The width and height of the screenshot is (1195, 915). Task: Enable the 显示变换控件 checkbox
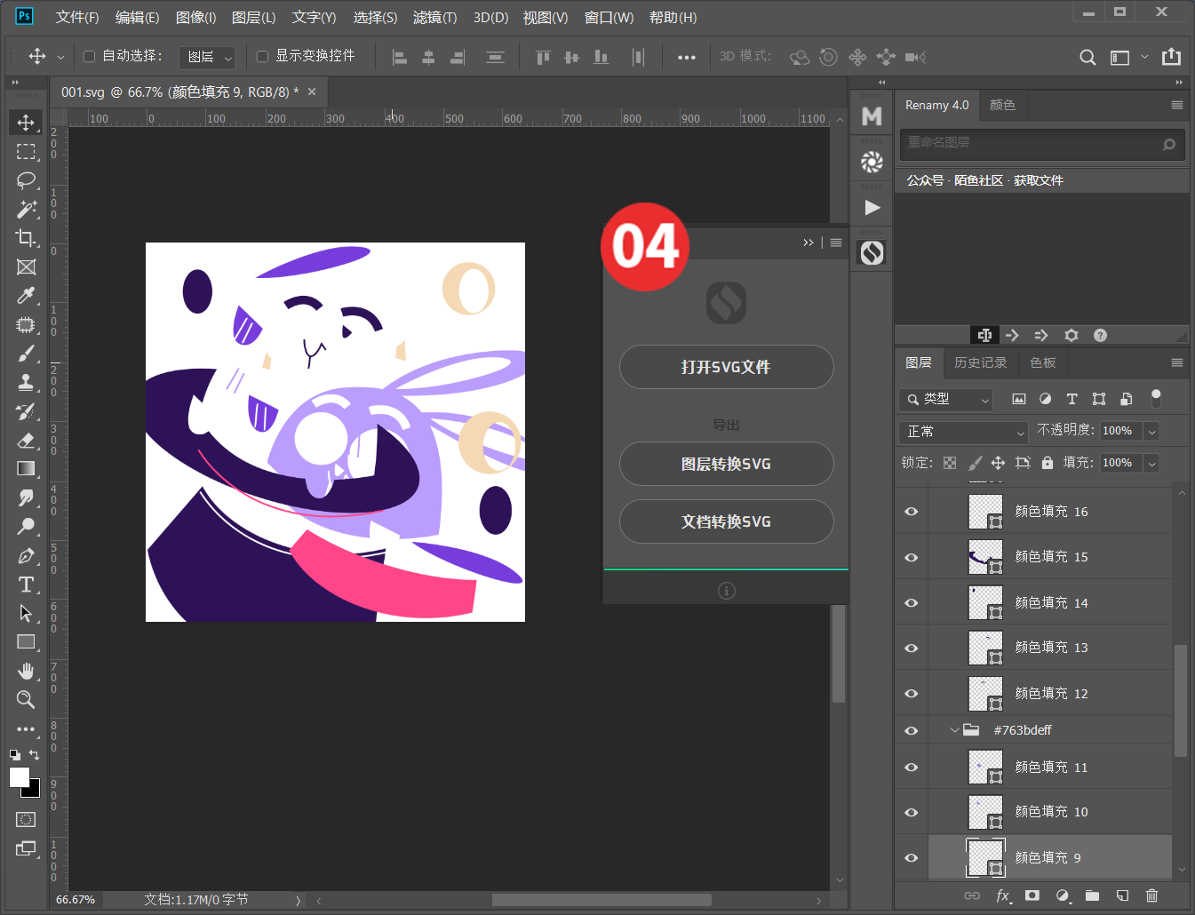(262, 57)
